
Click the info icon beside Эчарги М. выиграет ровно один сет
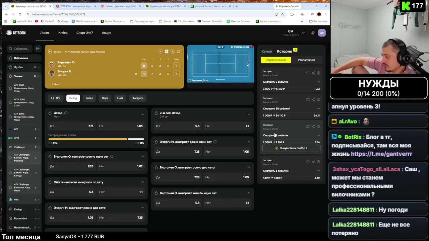coord(215,142)
